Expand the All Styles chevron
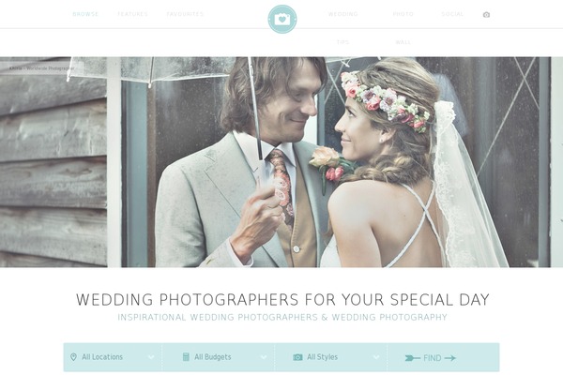Viewport: 563px width, 375px height. [376, 357]
